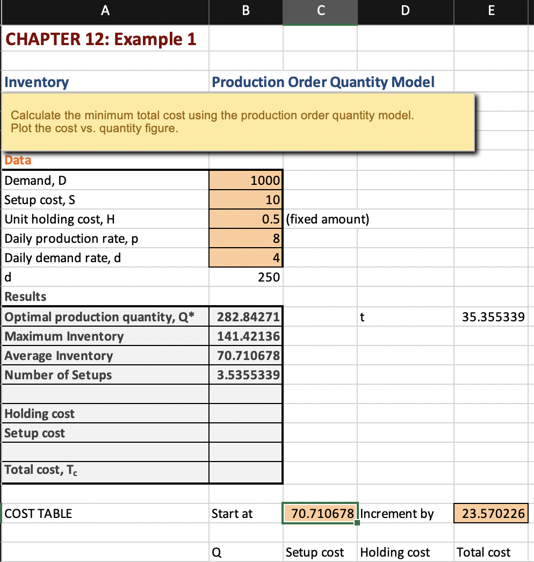Select the Start at cell showing 70.710678

click(320, 513)
